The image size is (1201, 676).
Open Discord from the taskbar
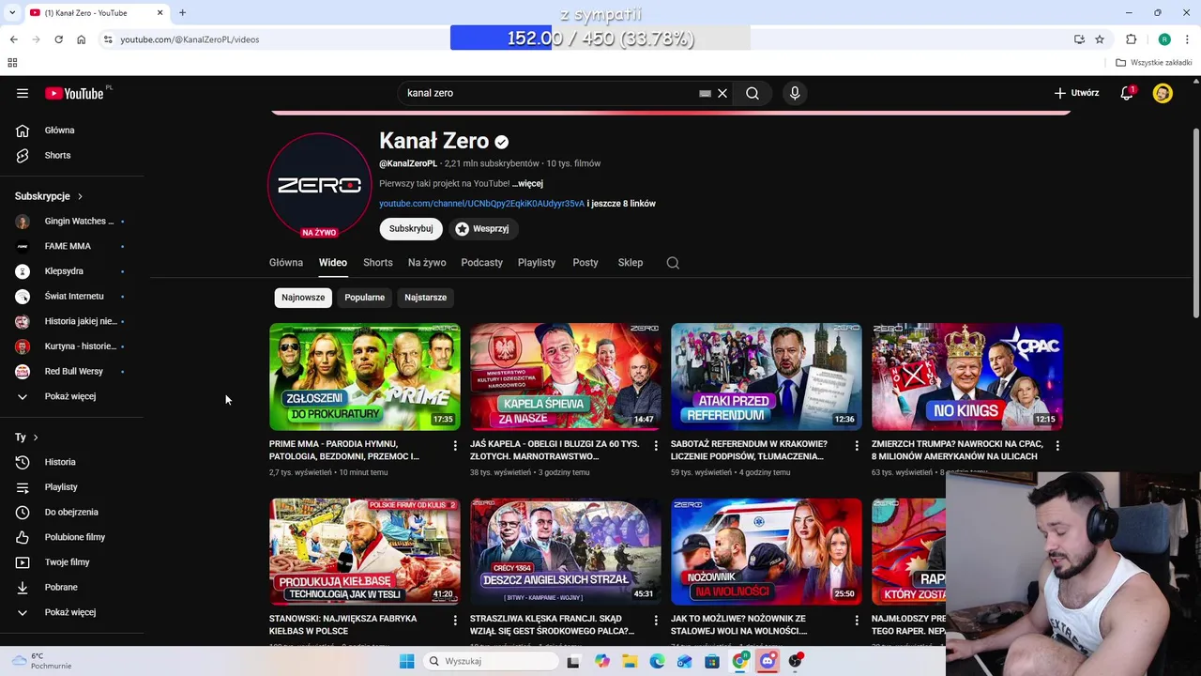pyautogui.click(x=768, y=661)
